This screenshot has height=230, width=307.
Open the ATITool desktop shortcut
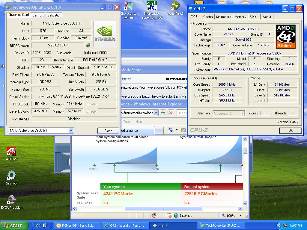(x=12, y=154)
